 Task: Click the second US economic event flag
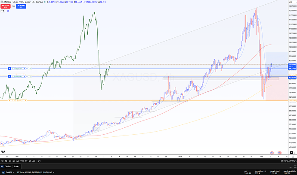click(279, 153)
